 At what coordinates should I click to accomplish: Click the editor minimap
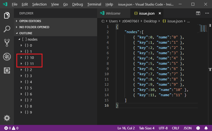[x=203, y=28]
